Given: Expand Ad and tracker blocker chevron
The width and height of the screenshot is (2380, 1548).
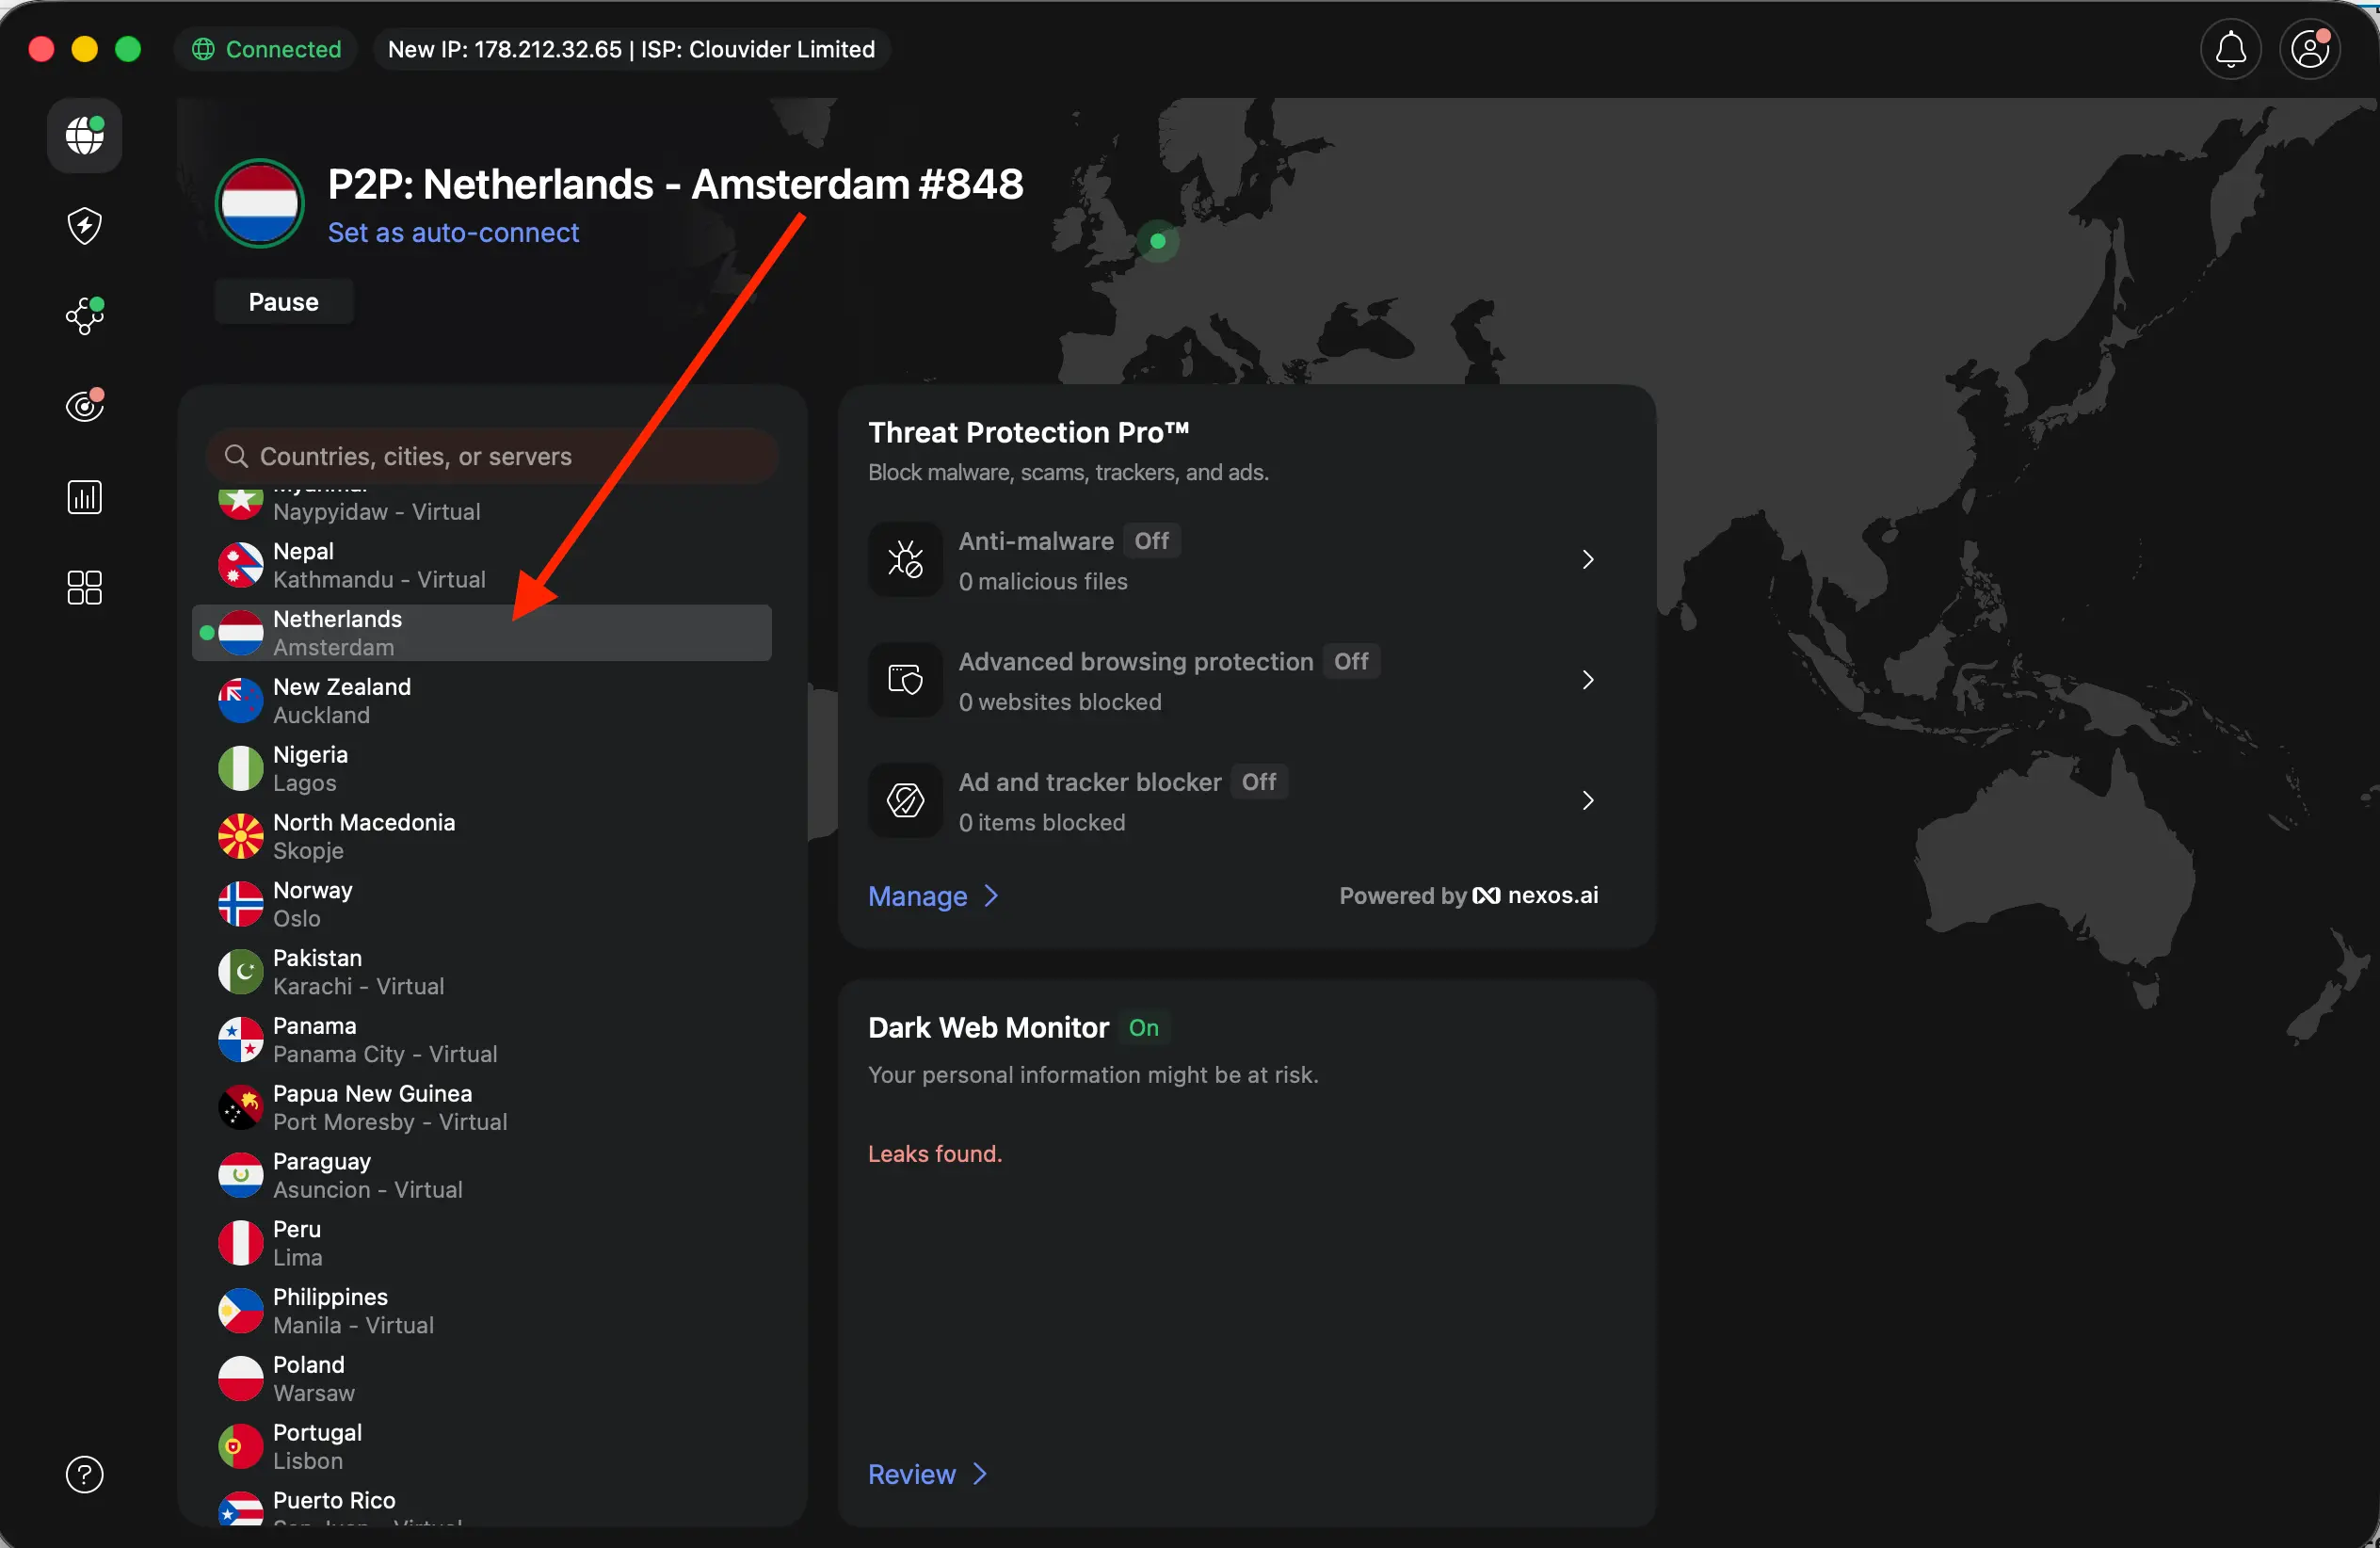Looking at the screenshot, I should (1587, 800).
